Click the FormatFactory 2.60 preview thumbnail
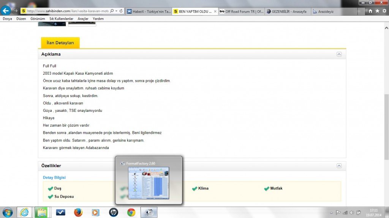389x218 pixels. tap(149, 183)
